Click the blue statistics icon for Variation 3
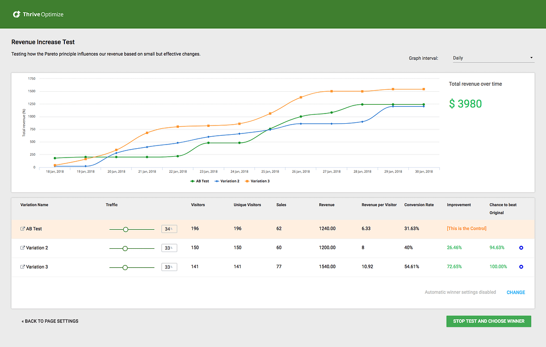Image resolution: width=546 pixels, height=347 pixels. coord(521,266)
